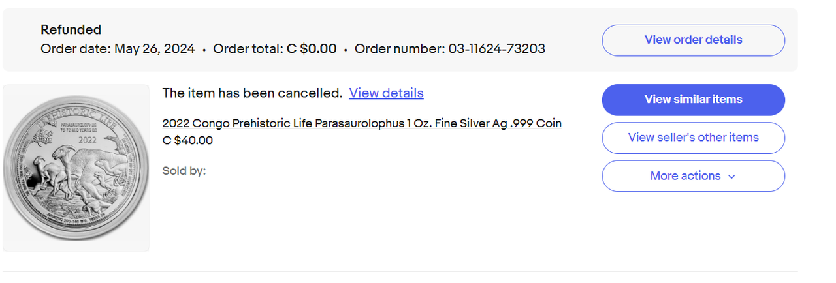Open the View details link for cancellation
836x283 pixels.
click(386, 93)
